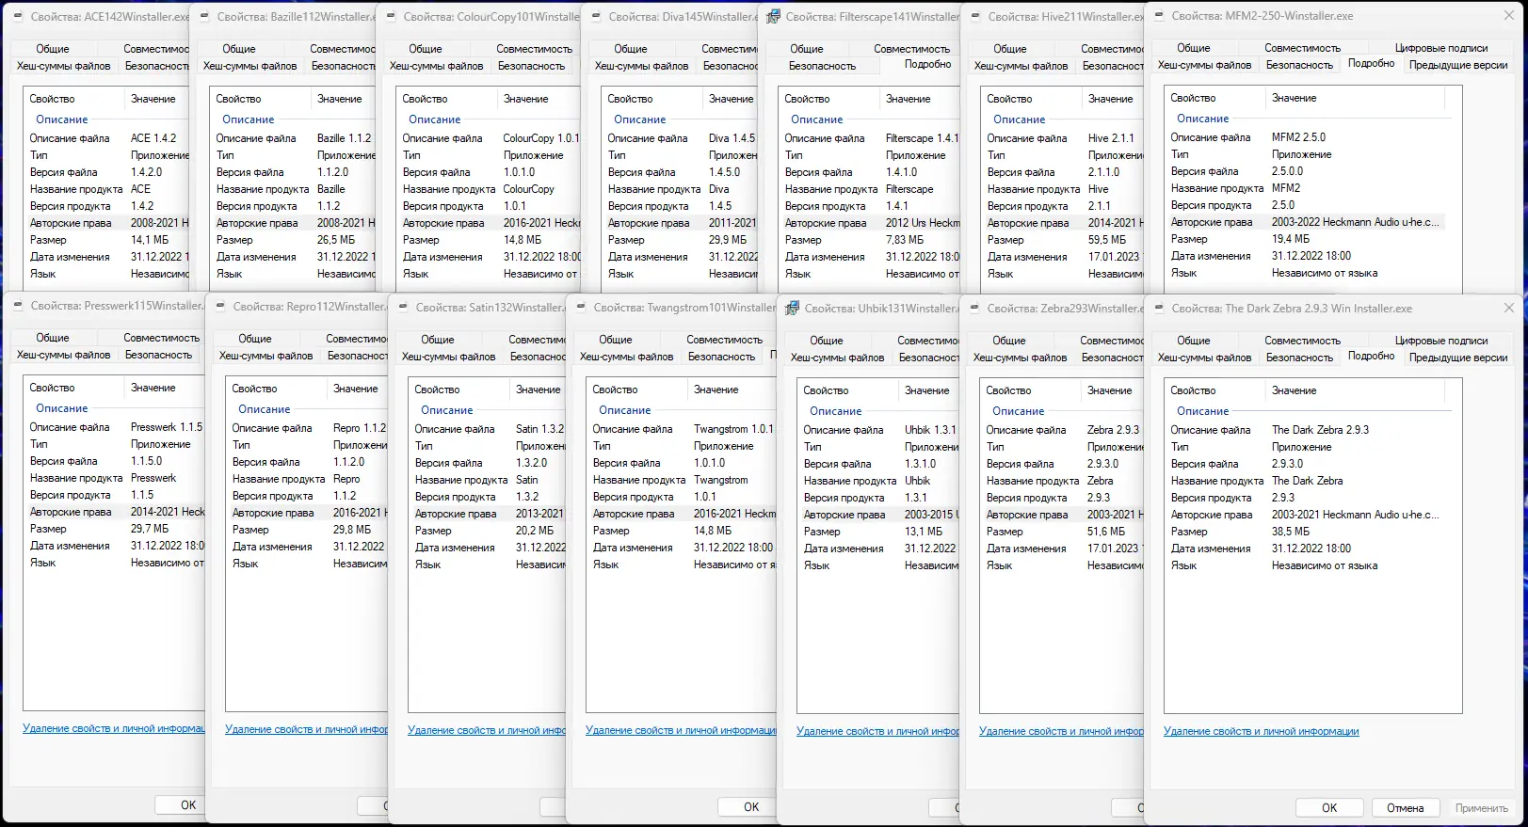Switch to Хеш-суммы файлов tab in Hive211Winstaller window
1528x827 pixels.
(1021, 66)
